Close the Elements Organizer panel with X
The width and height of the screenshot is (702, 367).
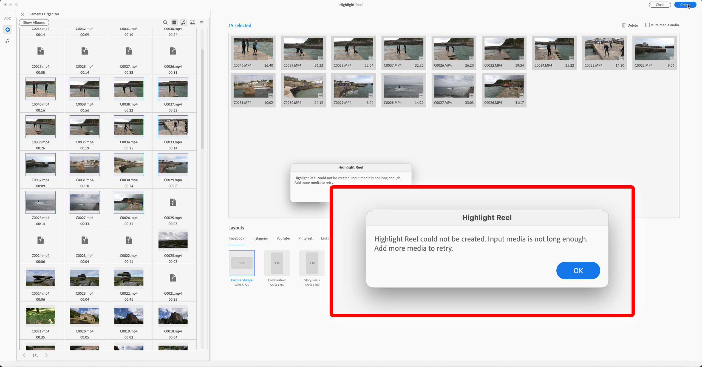point(22,14)
